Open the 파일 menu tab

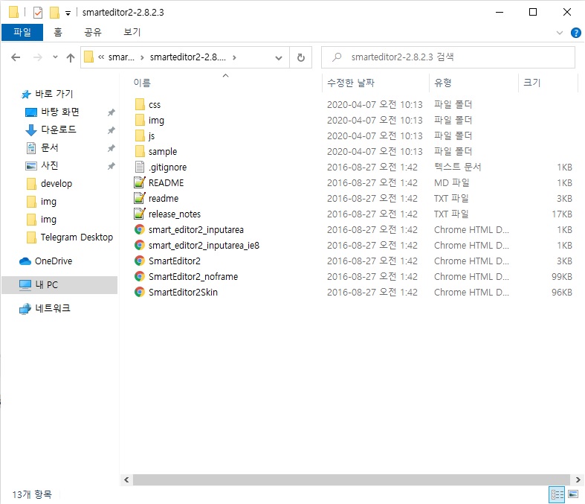pyautogui.click(x=22, y=32)
